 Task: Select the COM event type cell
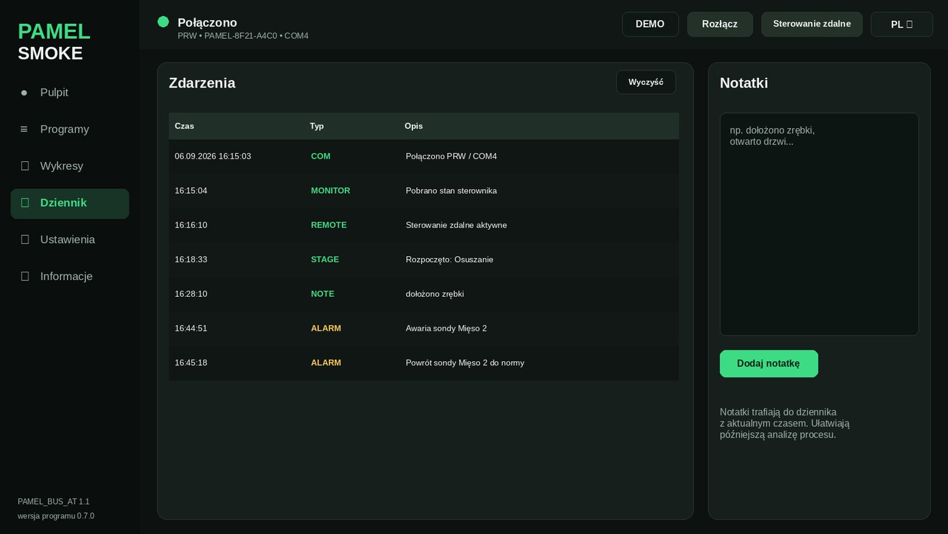(x=321, y=157)
